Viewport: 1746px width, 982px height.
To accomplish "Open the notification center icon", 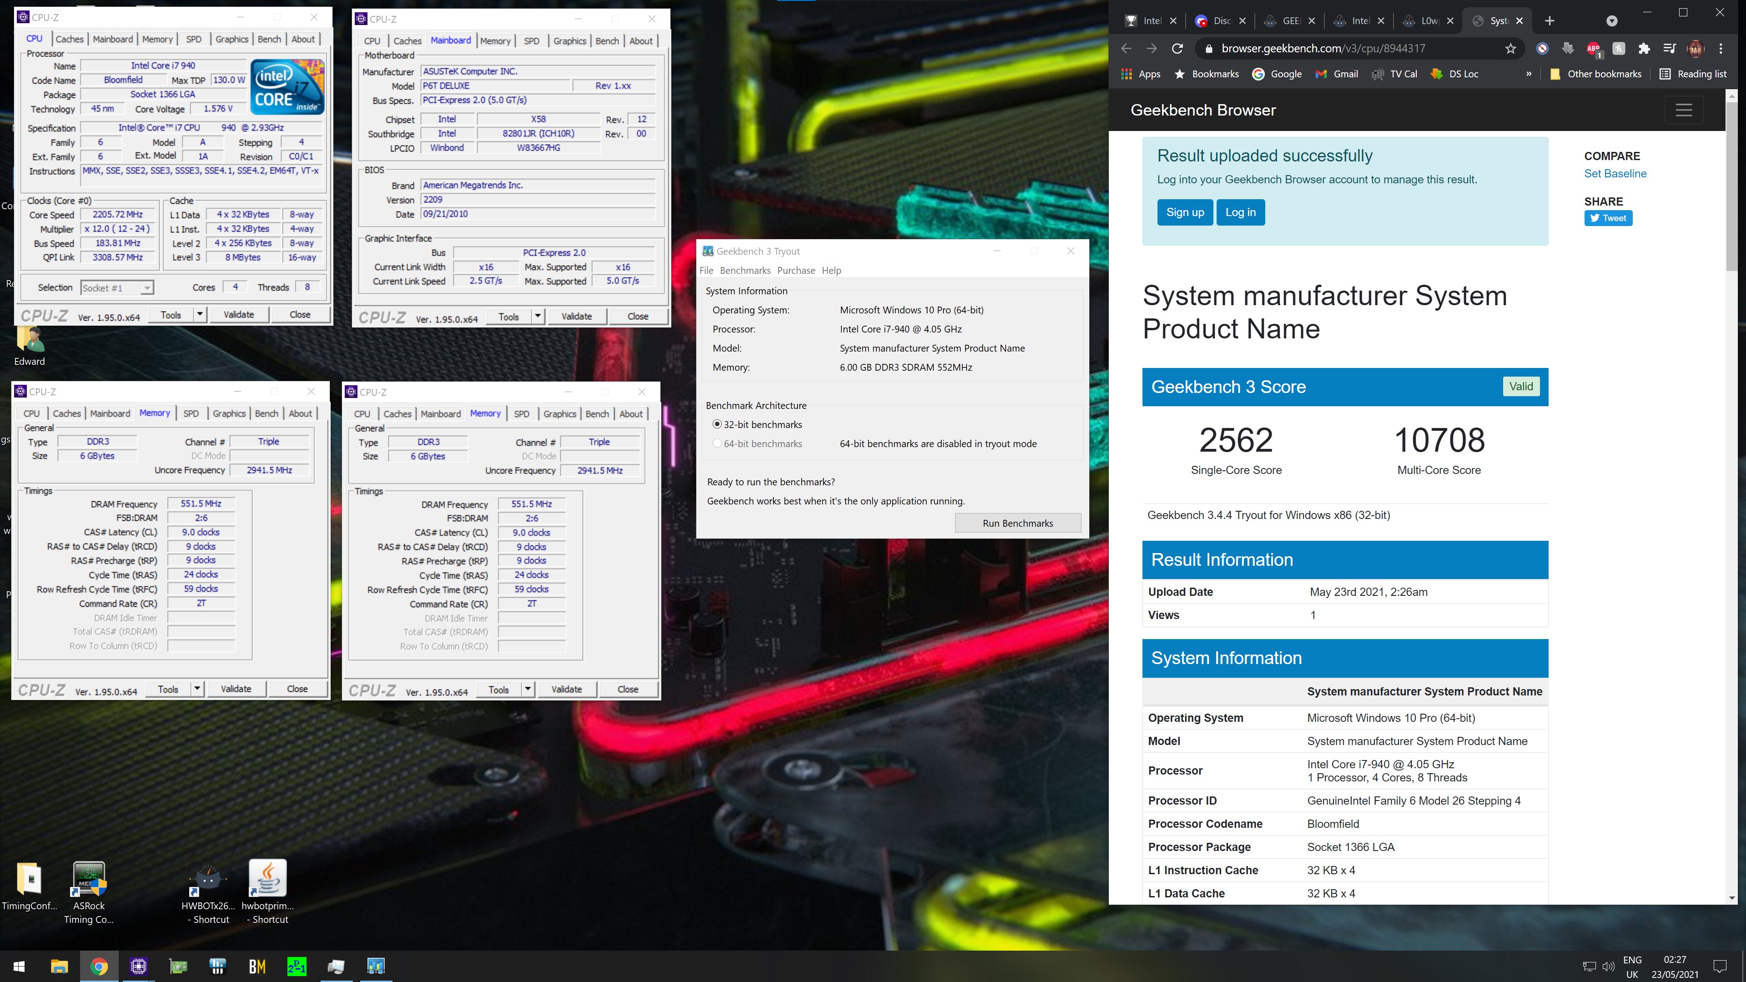I will 1720,966.
